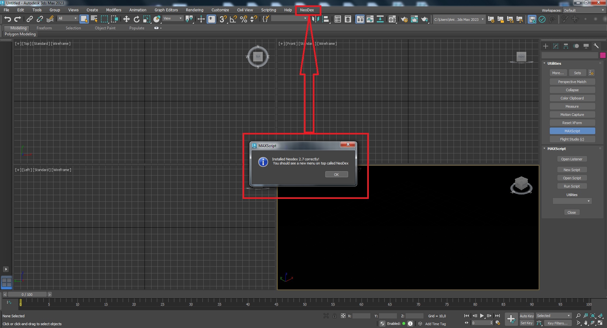Open the Rendered Frame Window icon
Viewport: 607px width, 328px height.
[414, 19]
